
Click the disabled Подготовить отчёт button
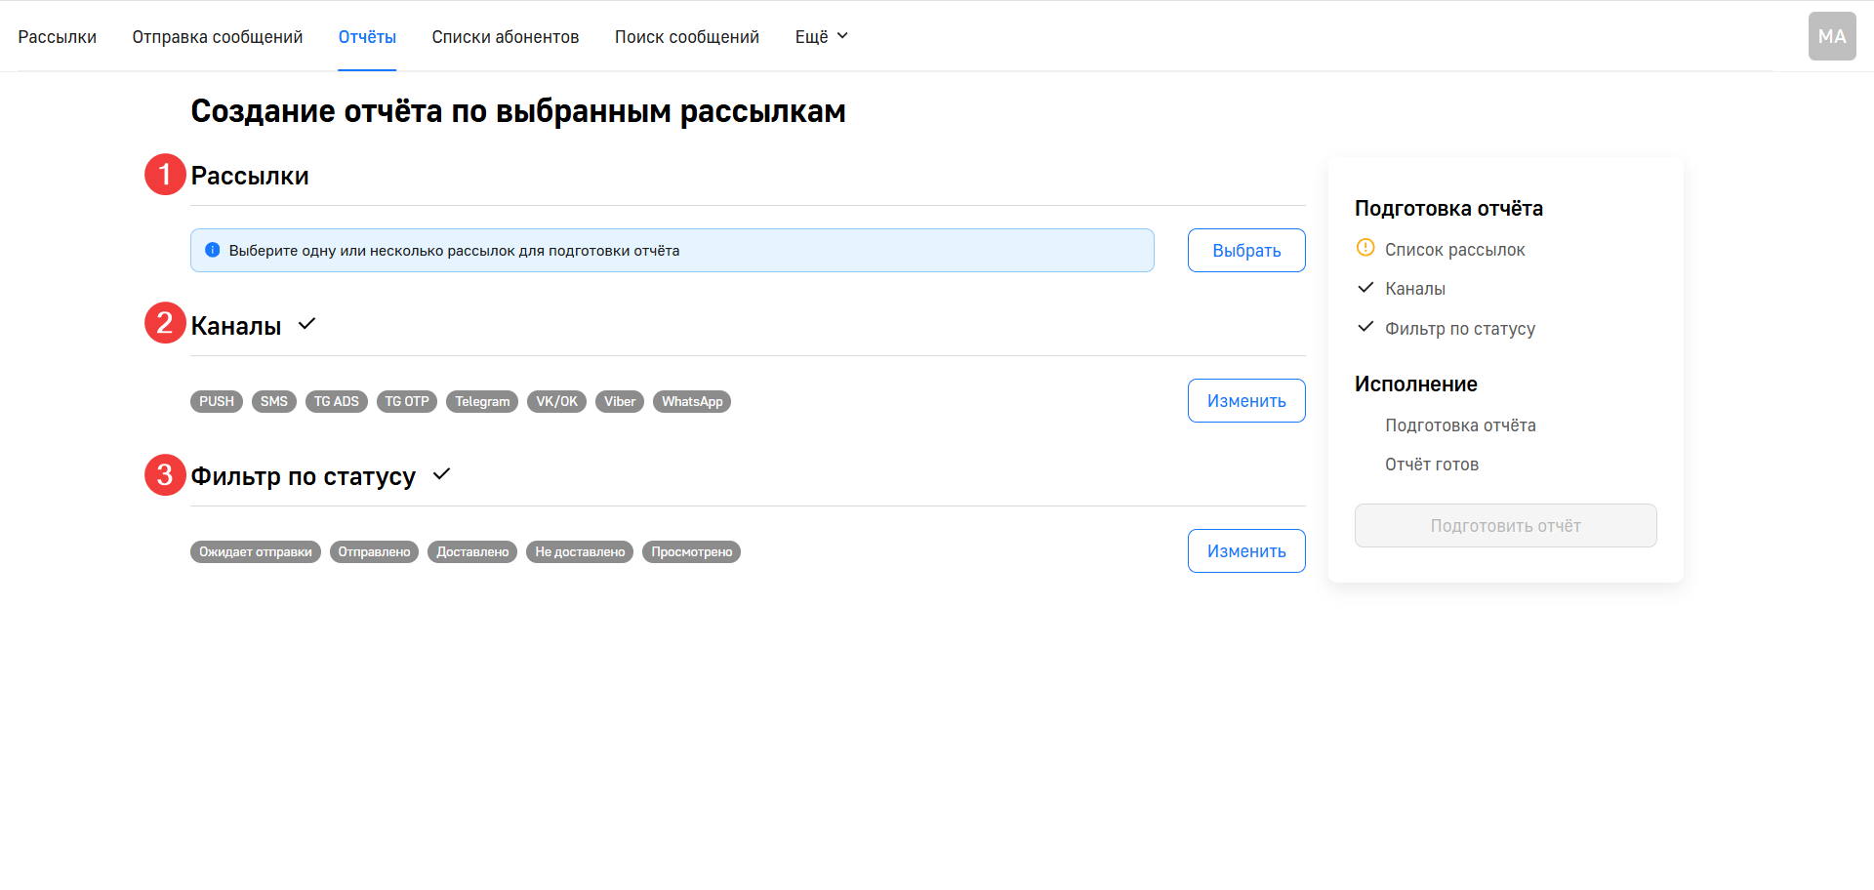tap(1504, 525)
